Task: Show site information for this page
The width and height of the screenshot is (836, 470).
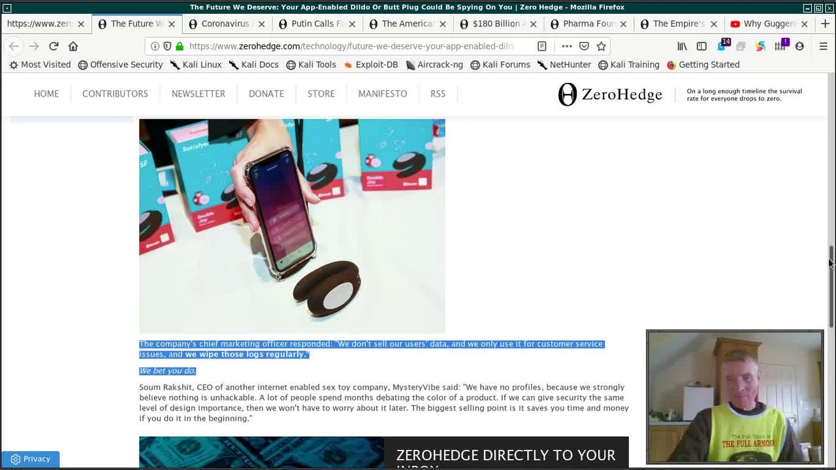Action: [x=155, y=46]
